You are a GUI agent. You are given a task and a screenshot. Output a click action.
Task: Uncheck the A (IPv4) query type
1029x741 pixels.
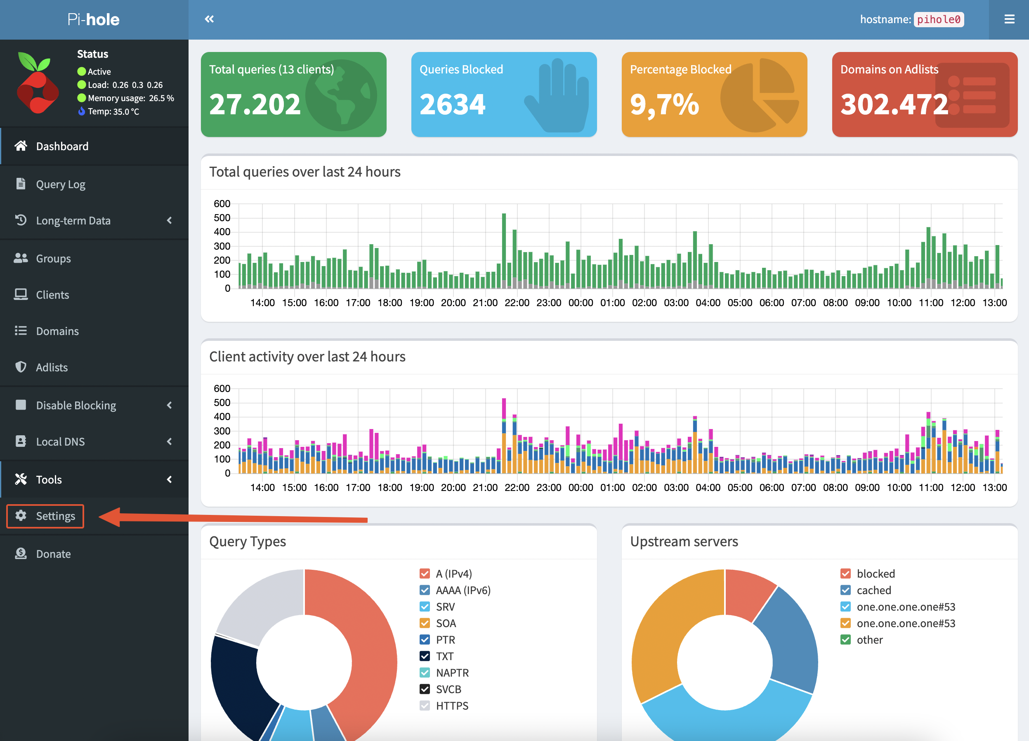425,573
